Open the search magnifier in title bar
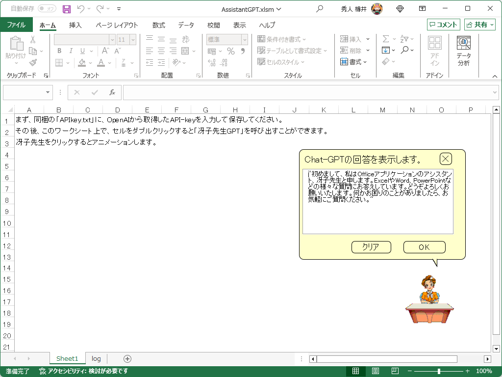 [x=320, y=9]
